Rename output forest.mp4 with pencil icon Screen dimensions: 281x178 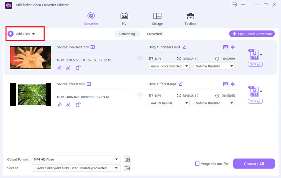(181, 84)
